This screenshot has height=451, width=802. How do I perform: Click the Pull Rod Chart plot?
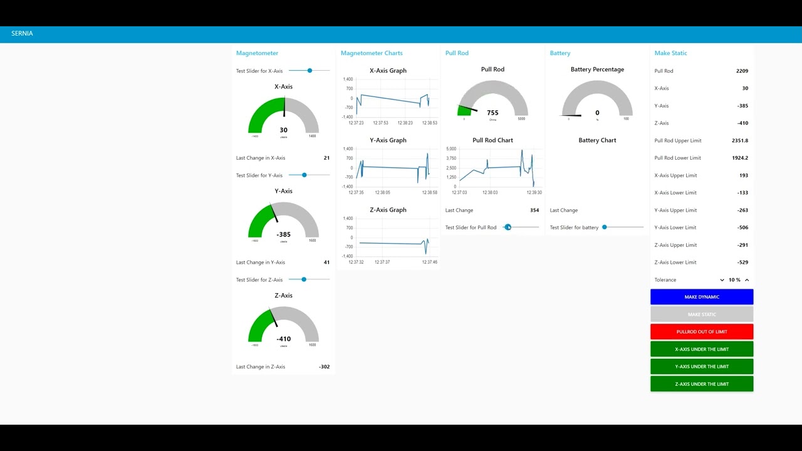(493, 170)
